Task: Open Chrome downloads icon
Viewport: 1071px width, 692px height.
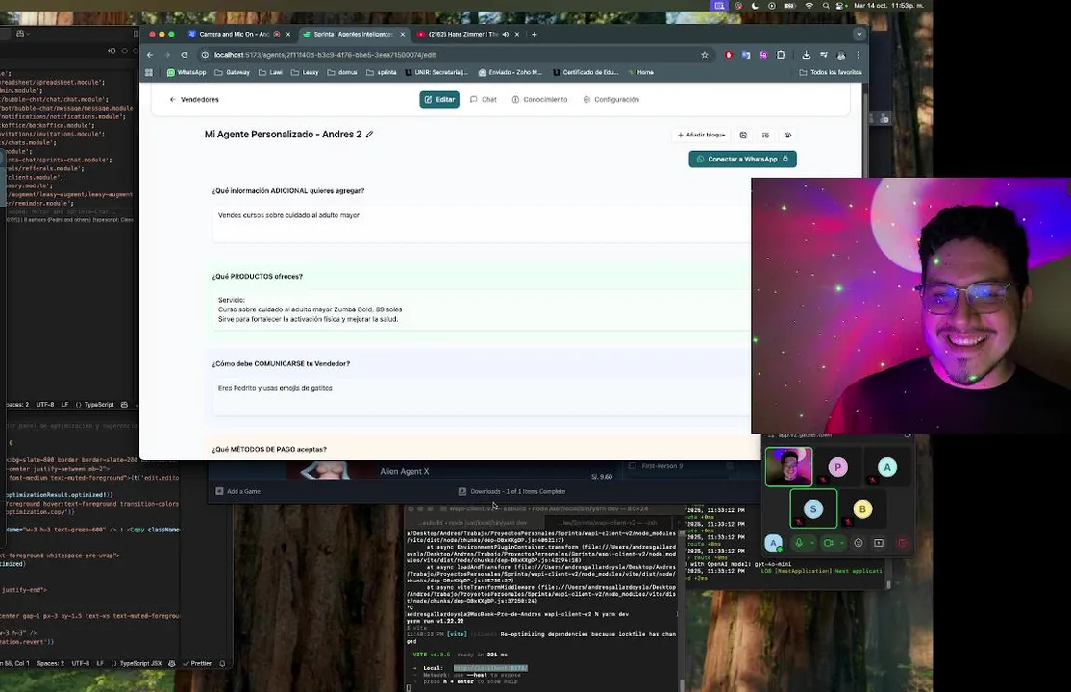Action: pyautogui.click(x=806, y=55)
